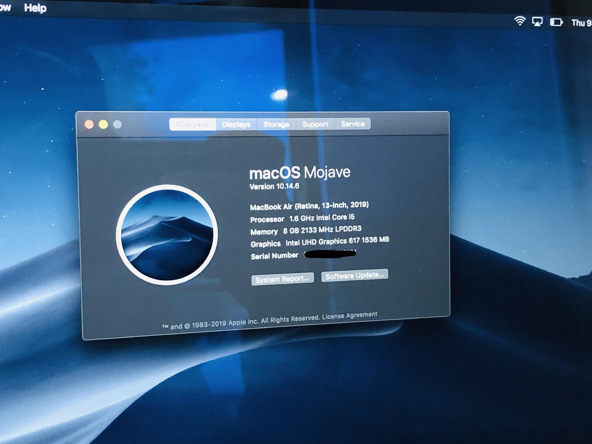592x444 pixels.
Task: Click the 8 GB 2133 MHz LPDDR3 value
Action: [x=322, y=230]
